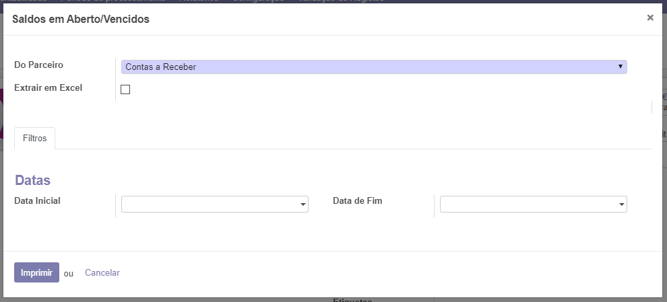Viewport: 667px width, 302px height.
Task: Click the Data de Fim label
Action: (x=357, y=200)
